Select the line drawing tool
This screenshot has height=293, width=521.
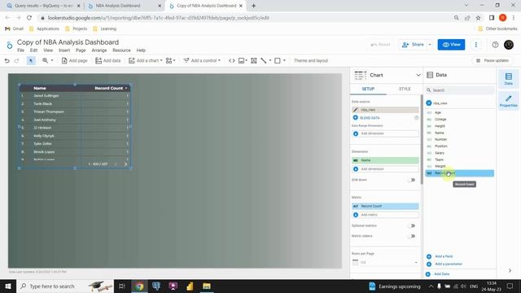(264, 60)
